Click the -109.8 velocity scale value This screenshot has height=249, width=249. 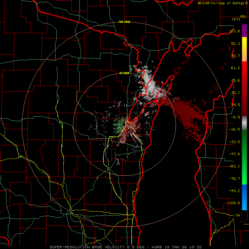pos(234,203)
